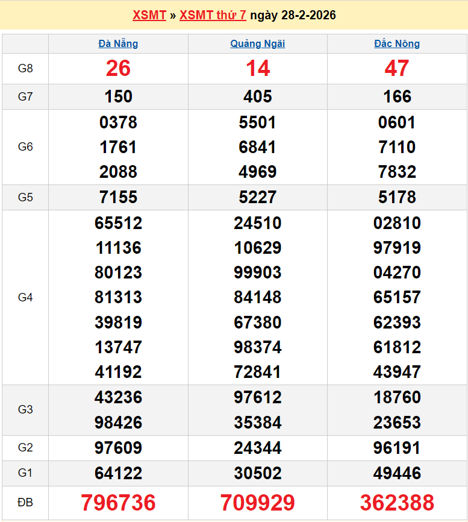Click the Đắc Nông special prize 362388

(x=397, y=502)
